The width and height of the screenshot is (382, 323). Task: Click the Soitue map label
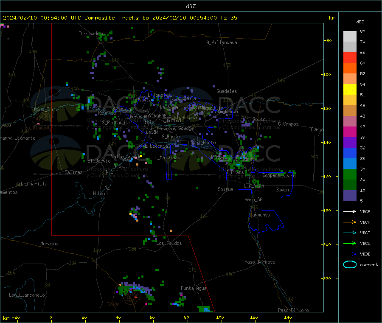pyautogui.click(x=225, y=189)
